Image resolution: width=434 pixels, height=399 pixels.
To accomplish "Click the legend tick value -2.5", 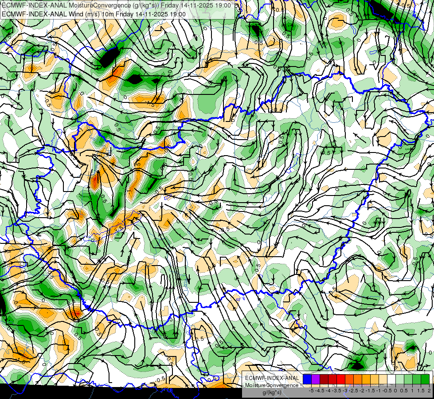I will click(x=353, y=391).
